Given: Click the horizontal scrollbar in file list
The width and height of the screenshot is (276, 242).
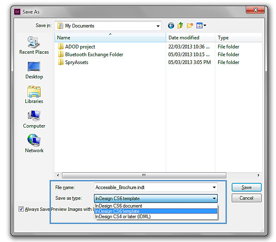Looking at the screenshot, I should tap(144, 175).
